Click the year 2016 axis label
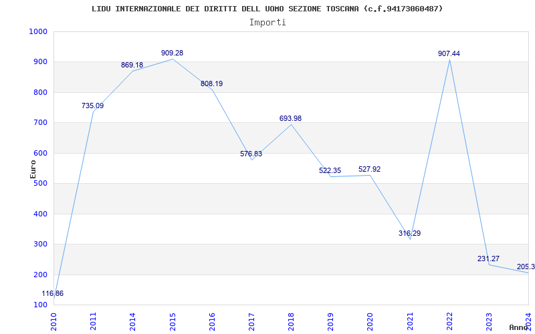The width and height of the screenshot is (535, 334). pyautogui.click(x=212, y=321)
